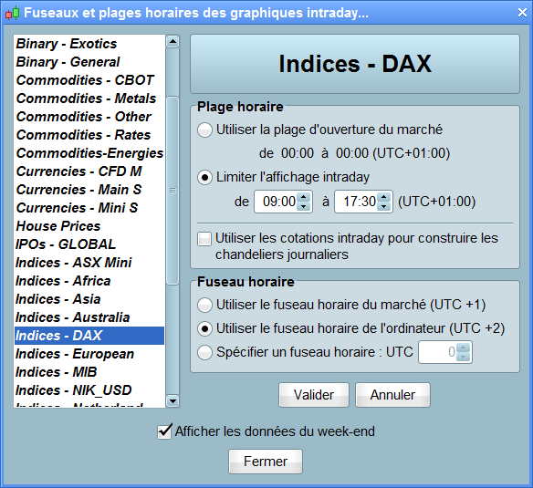Select 'Indices - European' in the list
533x488 pixels.
pyautogui.click(x=89, y=354)
